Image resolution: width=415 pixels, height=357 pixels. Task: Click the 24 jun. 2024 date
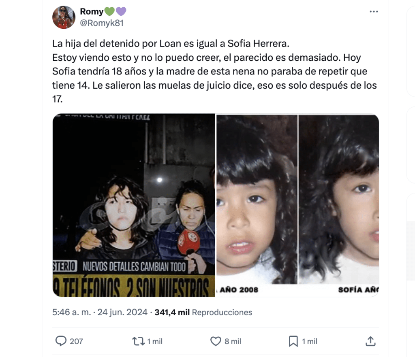[122, 312]
